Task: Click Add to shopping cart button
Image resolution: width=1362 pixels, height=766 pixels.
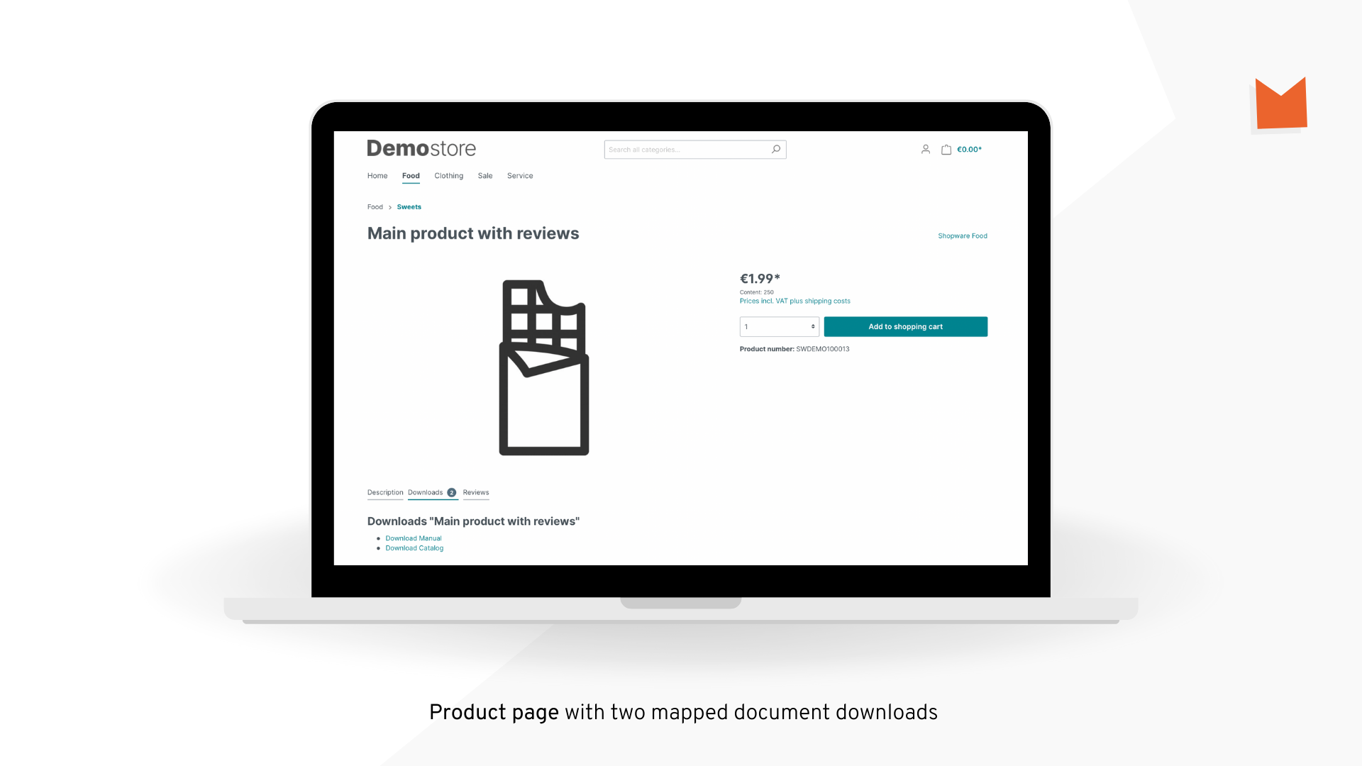Action: (905, 326)
